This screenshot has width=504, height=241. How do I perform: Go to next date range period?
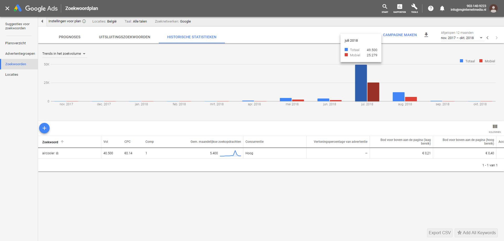pos(497,38)
